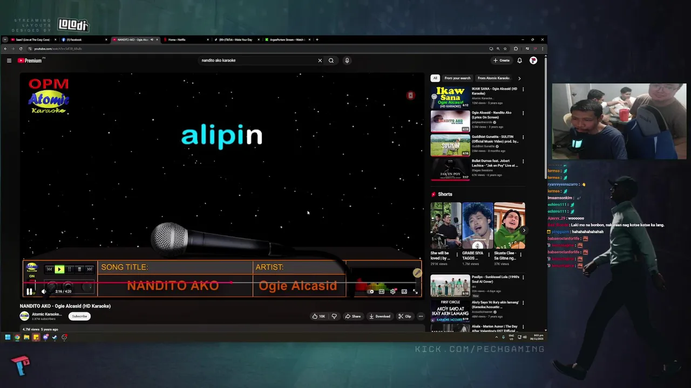Switch to the Facebook browser tab
This screenshot has width=691, height=388.
(x=85, y=39)
